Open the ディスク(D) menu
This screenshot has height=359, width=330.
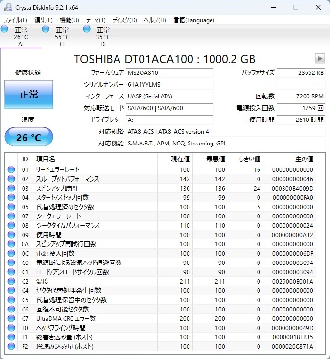tap(124, 20)
